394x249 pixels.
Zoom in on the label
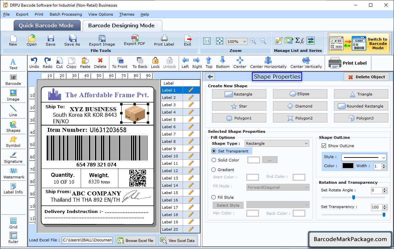[253, 41]
